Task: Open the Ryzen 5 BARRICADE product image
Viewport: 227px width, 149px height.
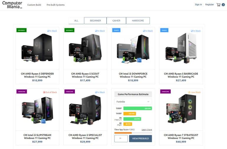Action: [181, 48]
